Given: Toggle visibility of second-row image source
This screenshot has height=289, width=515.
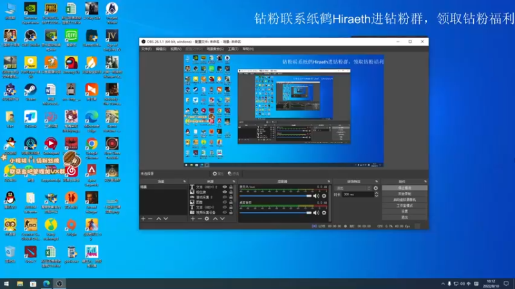Looking at the screenshot, I should [225, 192].
